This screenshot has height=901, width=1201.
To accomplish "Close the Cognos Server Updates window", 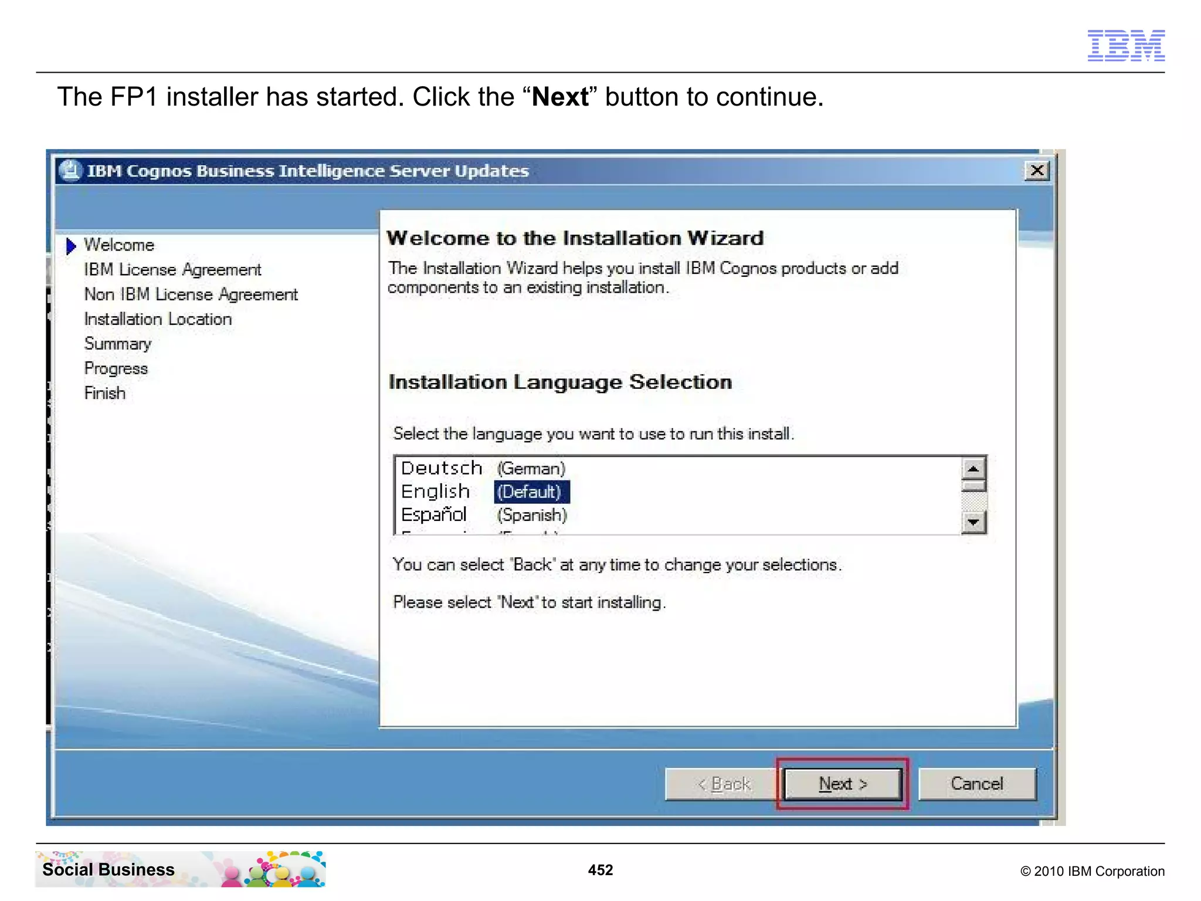I will 1037,171.
